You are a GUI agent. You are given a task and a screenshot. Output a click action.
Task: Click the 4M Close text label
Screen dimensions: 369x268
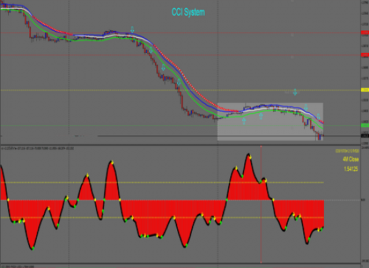point(351,159)
